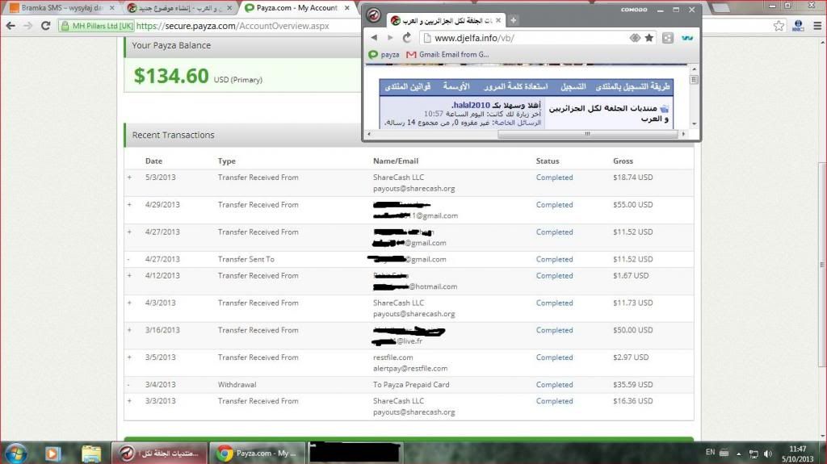Screen dimensions: 827x464
Task: Open Comodo forum window from taskbar
Action: point(159,453)
